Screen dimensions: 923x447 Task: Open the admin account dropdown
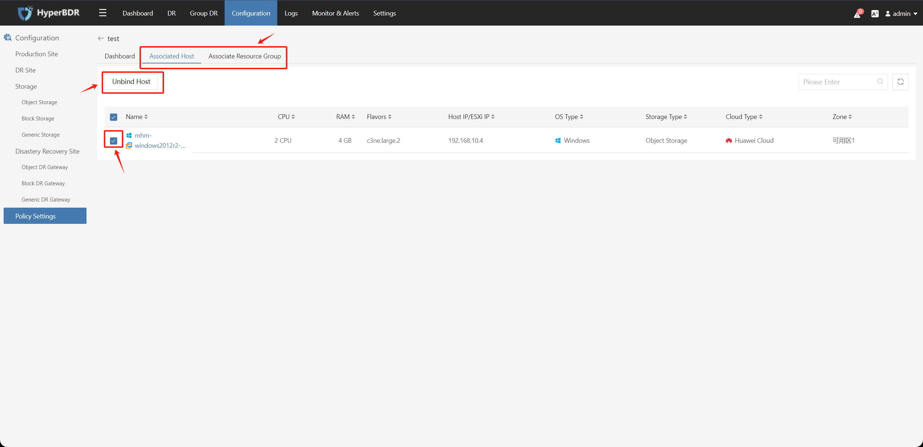click(x=901, y=14)
